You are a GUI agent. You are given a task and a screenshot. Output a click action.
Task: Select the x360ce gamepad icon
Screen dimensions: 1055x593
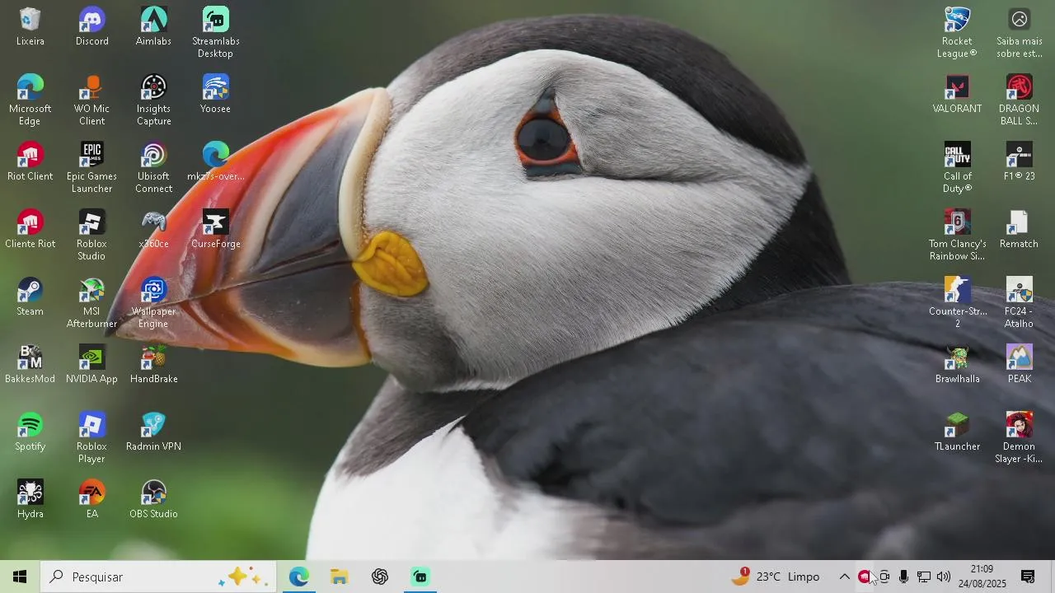click(x=153, y=229)
